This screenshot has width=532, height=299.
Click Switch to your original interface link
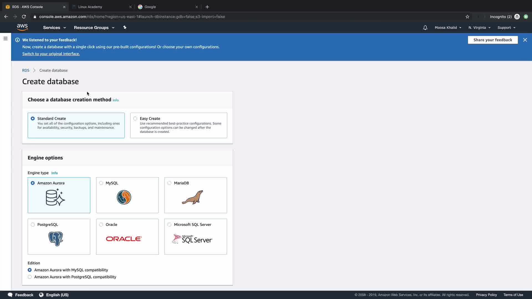tap(51, 54)
